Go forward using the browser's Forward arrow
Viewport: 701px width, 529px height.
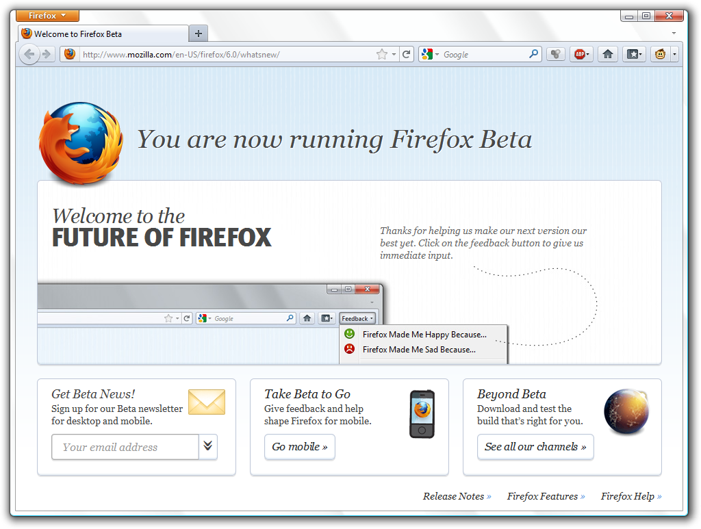(47, 55)
